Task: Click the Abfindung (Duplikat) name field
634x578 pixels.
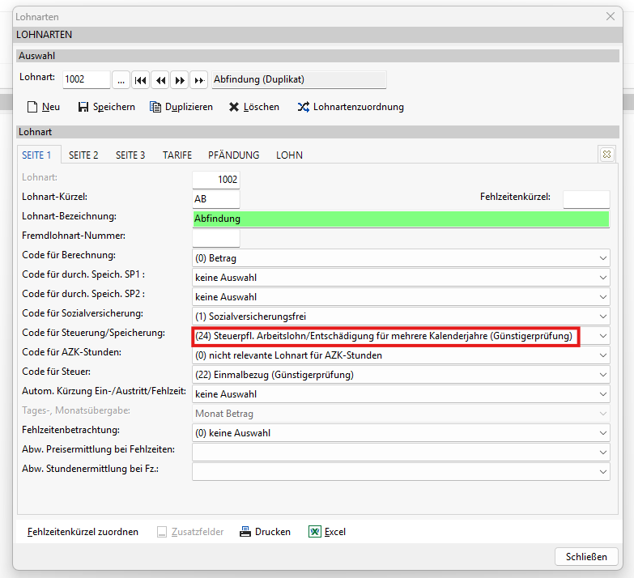Action: 299,79
